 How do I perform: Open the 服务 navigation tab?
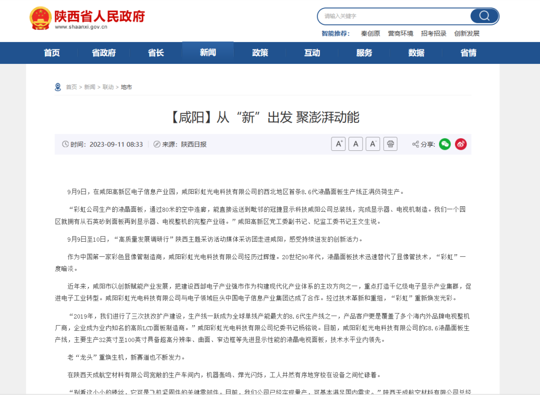[364, 53]
